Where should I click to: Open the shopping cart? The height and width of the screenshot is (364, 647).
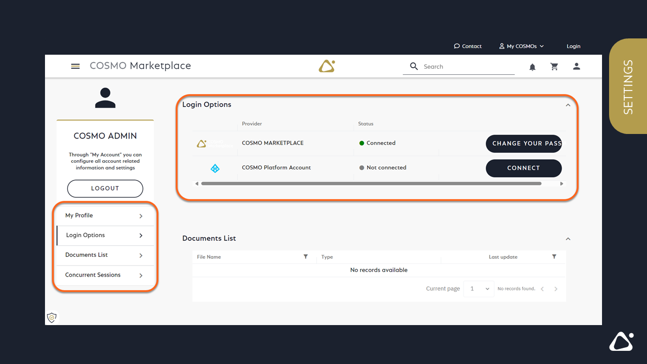coord(554,66)
